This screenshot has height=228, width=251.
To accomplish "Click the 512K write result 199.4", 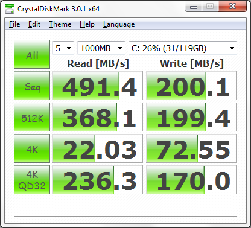I will click(191, 117).
